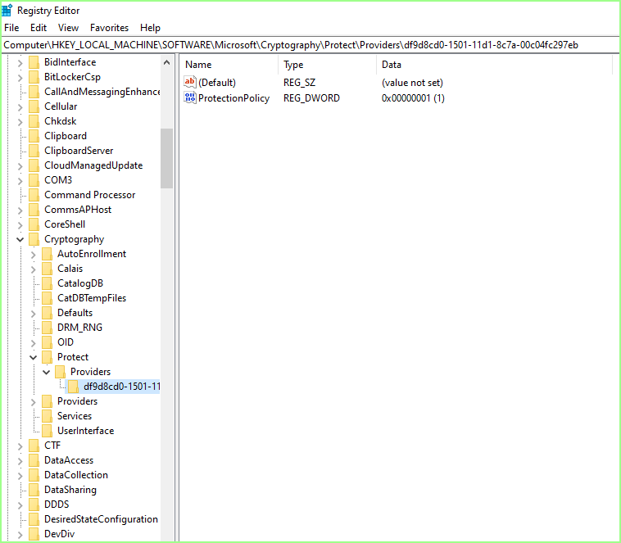Click the Cellular folder icon
The width and height of the screenshot is (621, 543).
[x=34, y=106]
